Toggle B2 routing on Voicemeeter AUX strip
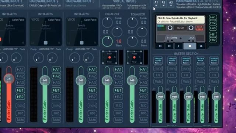Image resolution: width=236 pixels, height=133 pixels. 143,97
